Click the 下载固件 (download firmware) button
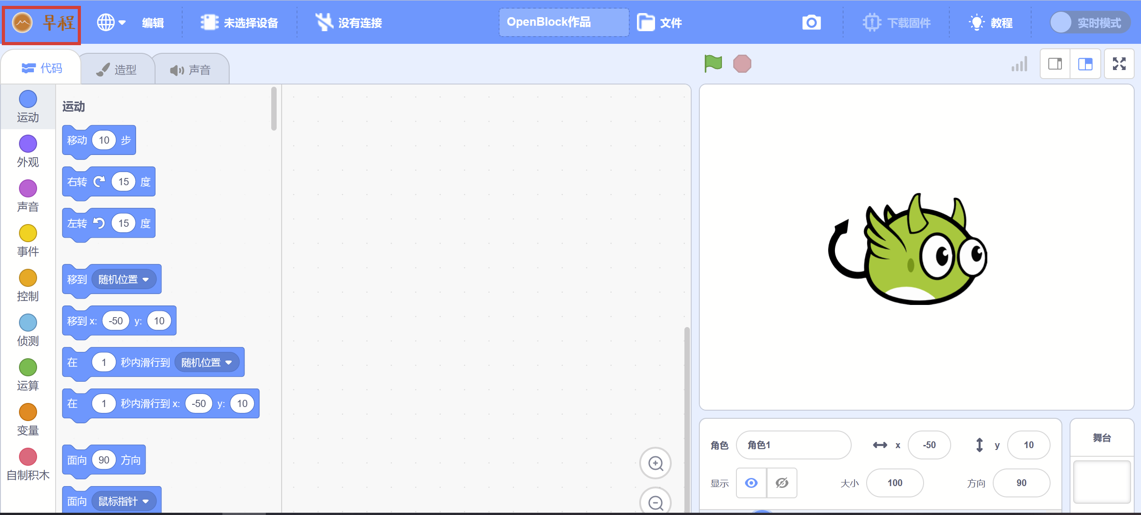Viewport: 1141px width, 515px height. pyautogui.click(x=897, y=22)
